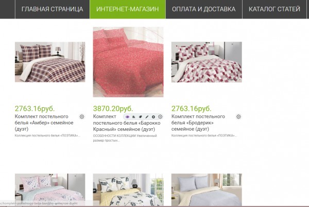This screenshot has height=207, width=309.
Task: Open gear settings for Бродерик product
Action: click(238, 116)
